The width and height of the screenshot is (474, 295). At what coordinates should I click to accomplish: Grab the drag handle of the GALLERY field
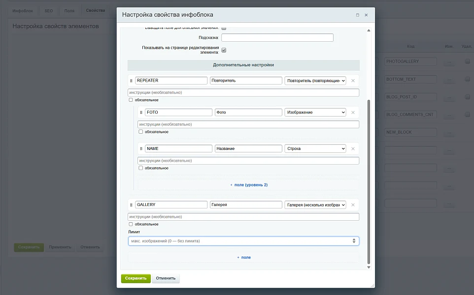coord(131,205)
